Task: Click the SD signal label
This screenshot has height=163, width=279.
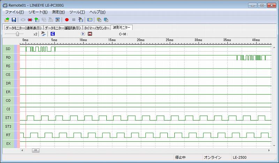Action: tap(8, 49)
